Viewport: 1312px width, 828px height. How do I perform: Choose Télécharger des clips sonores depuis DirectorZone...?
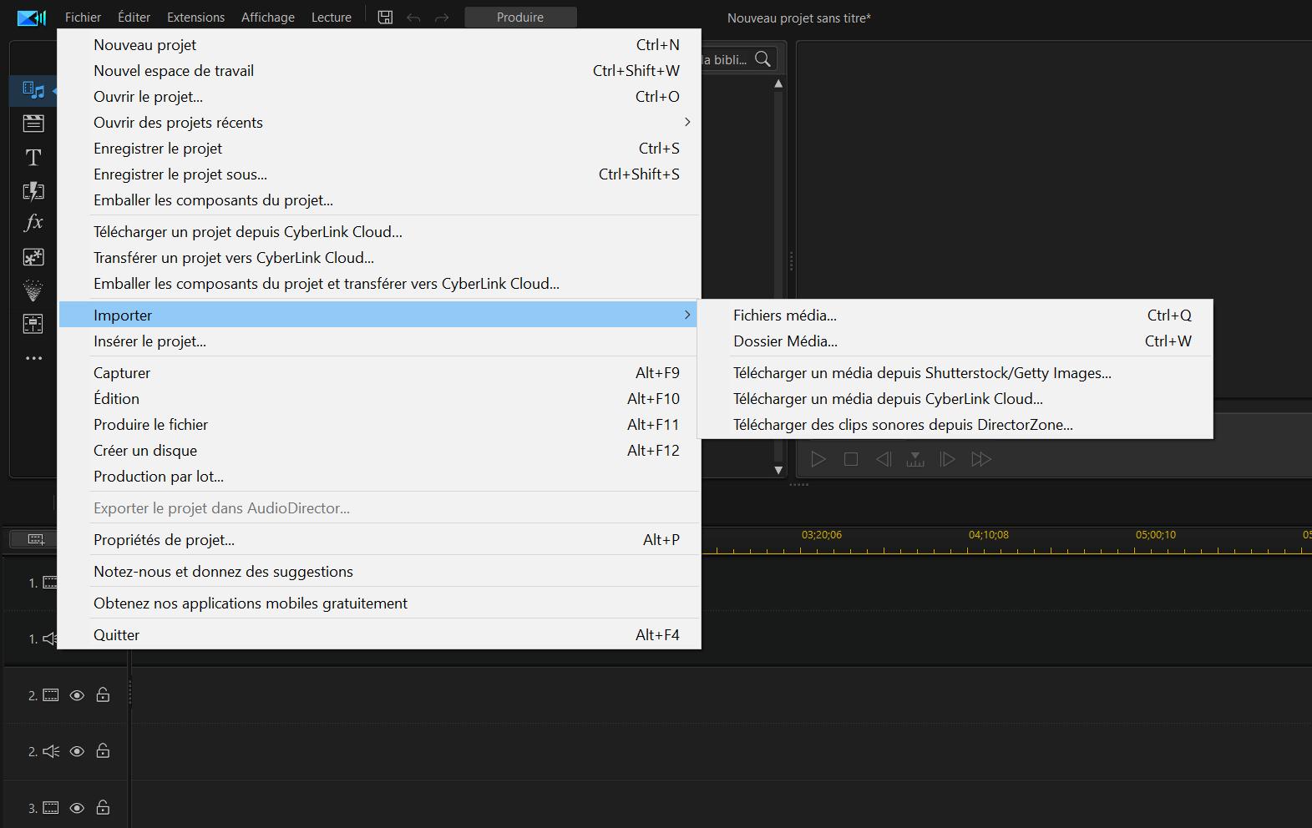[x=955, y=425]
